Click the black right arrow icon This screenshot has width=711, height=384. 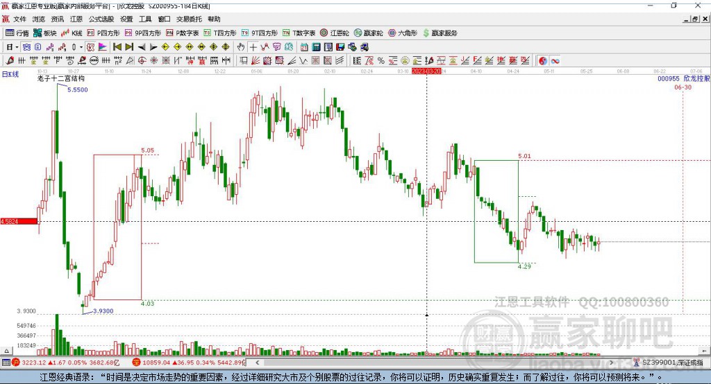click(x=153, y=47)
